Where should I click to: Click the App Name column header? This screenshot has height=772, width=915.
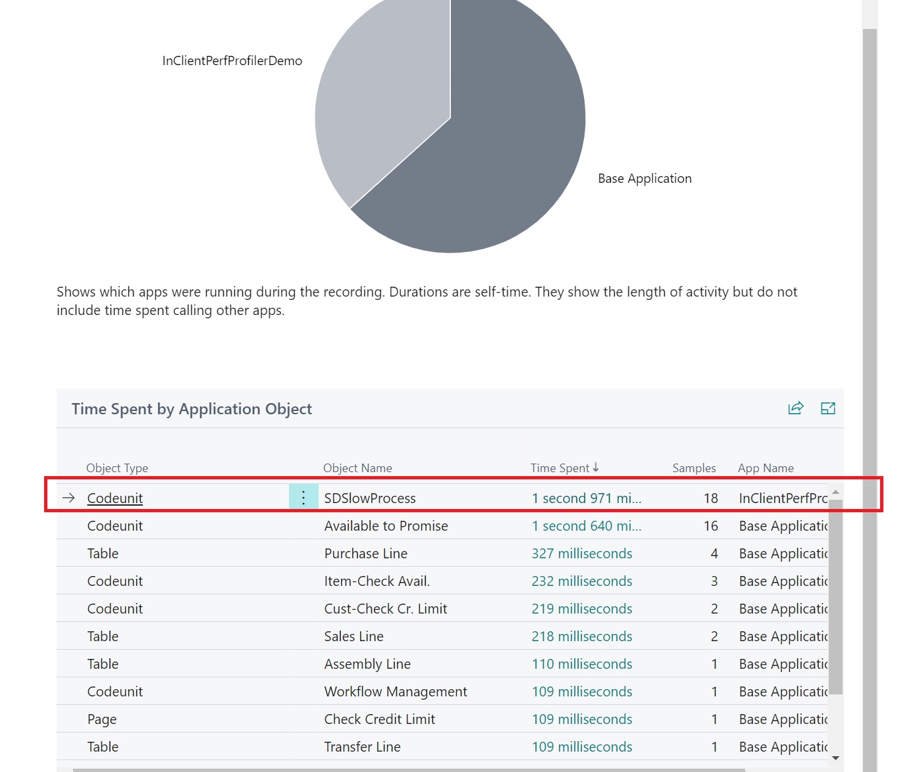pos(766,468)
